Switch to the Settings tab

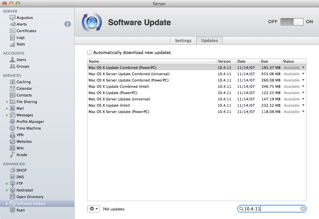coord(183,40)
